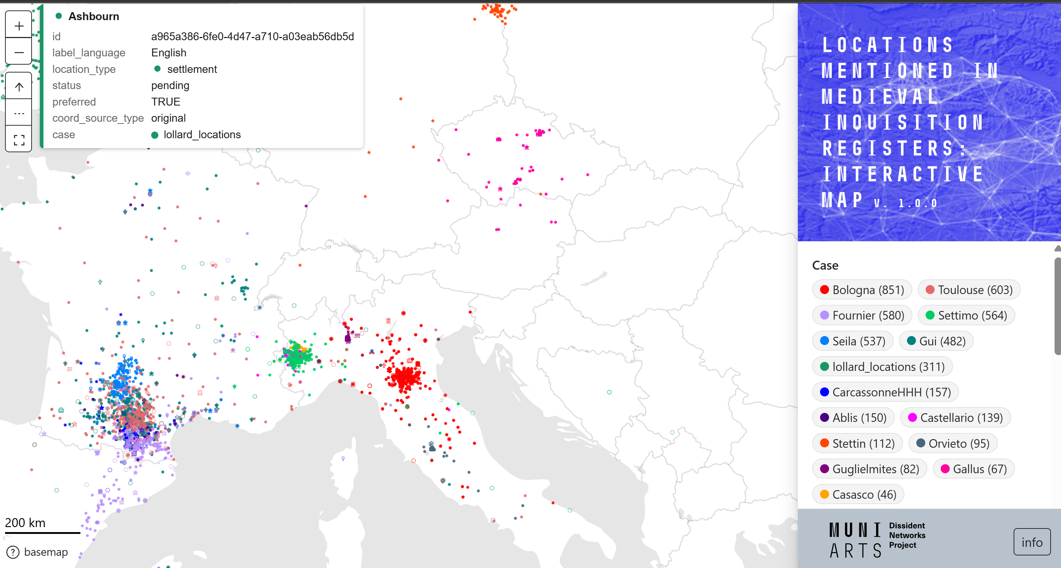
Task: Click the MUNI ARTS logo
Action: click(856, 540)
